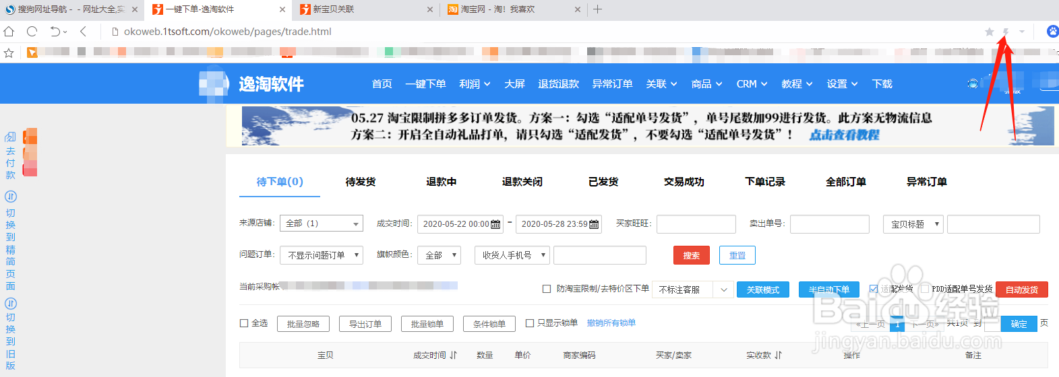This screenshot has width=1059, height=377.
Task: Open 问题订单 dropdown
Action: pyautogui.click(x=322, y=255)
